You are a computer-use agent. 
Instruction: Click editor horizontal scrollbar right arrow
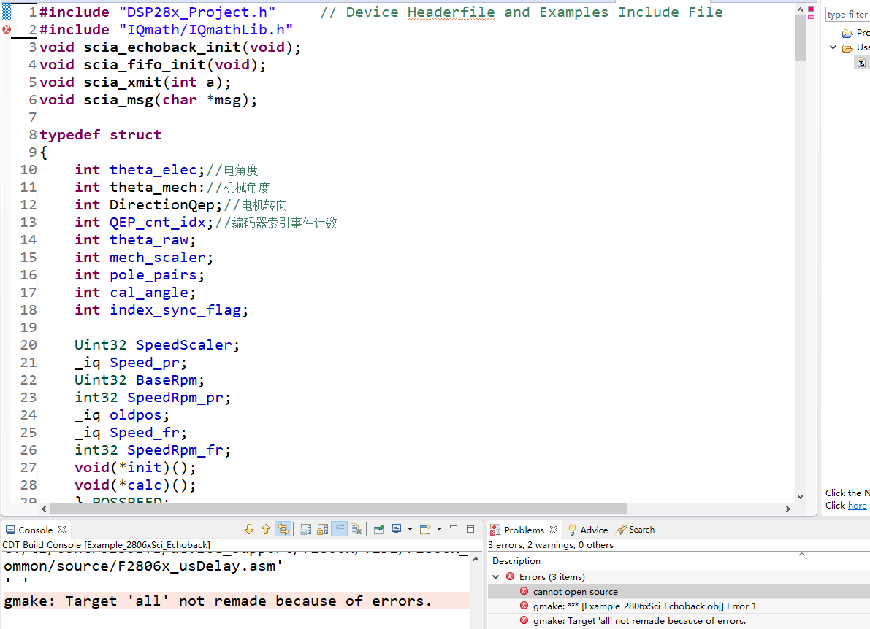point(788,509)
